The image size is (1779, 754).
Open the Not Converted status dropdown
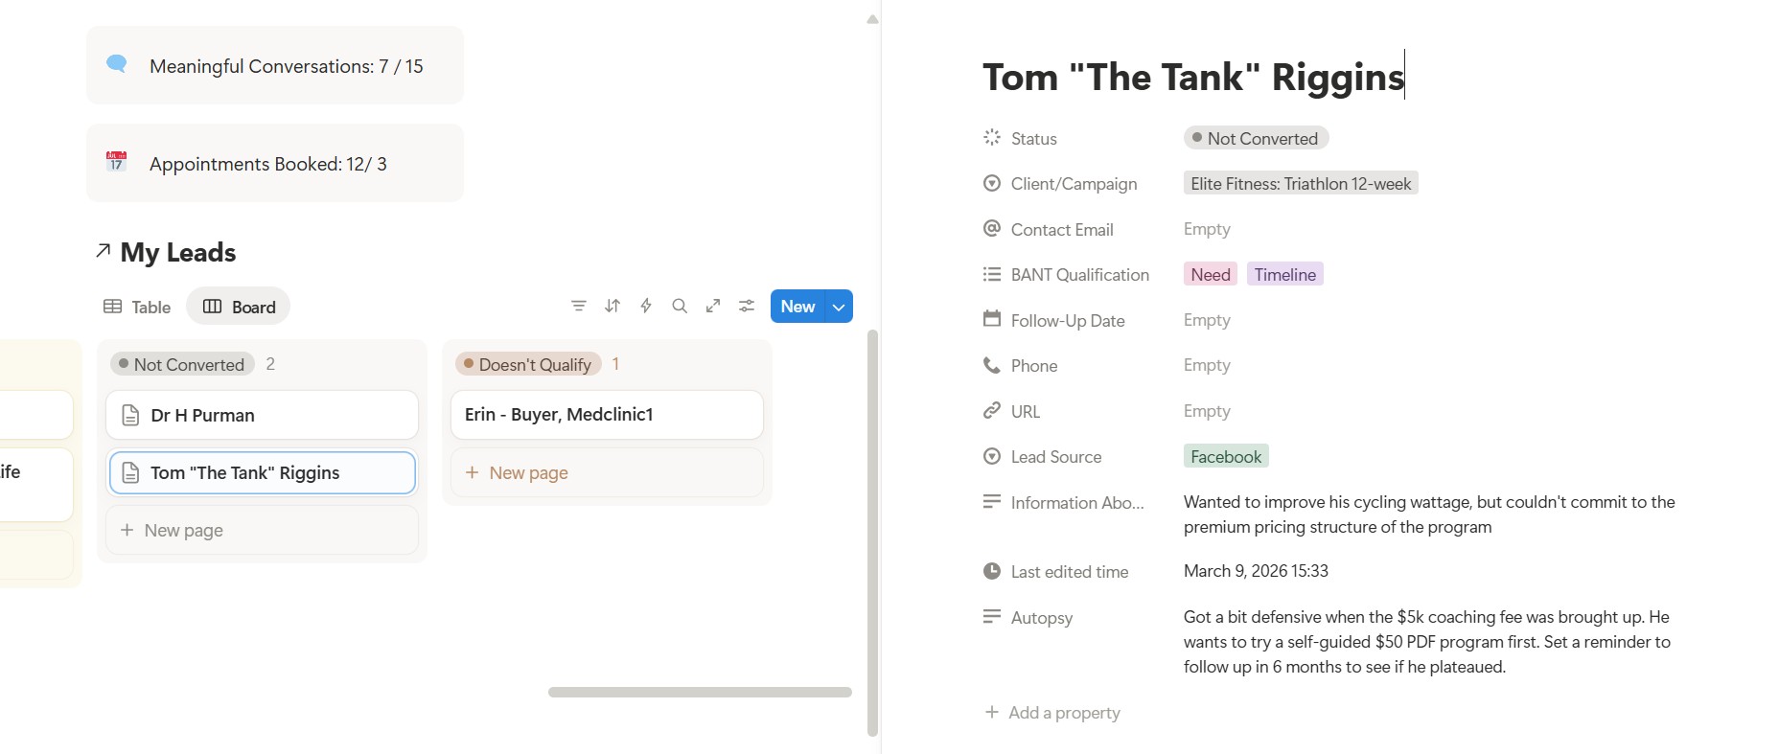(x=1256, y=138)
